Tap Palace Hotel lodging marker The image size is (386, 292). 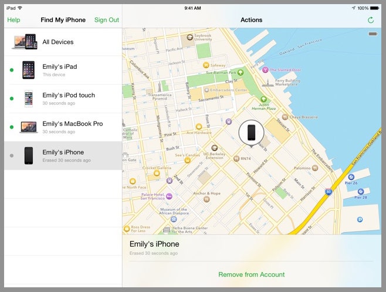click(x=169, y=196)
